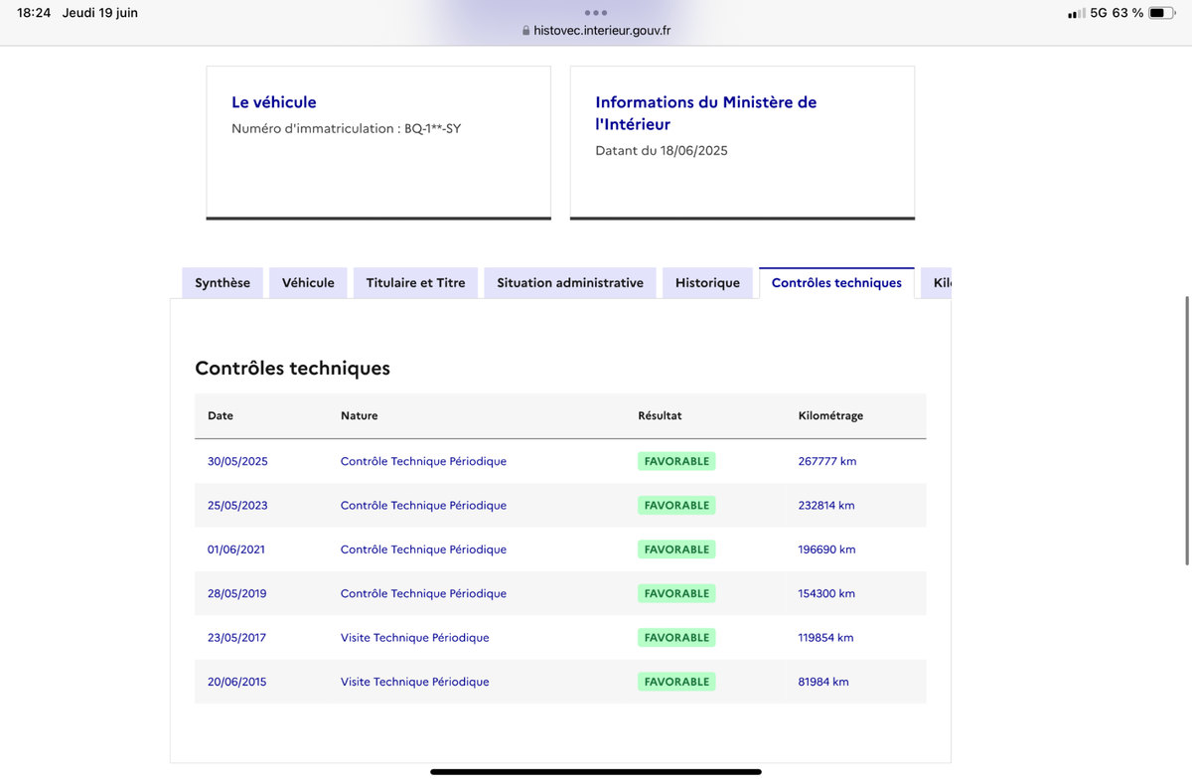Select Visite Technique Périodique for 20/06/2015
The image size is (1192, 783).
414,682
